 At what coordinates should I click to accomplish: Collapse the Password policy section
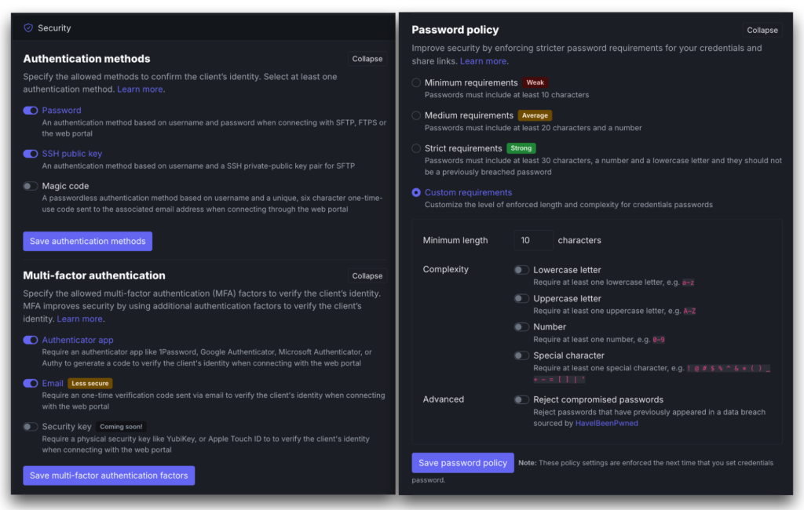[762, 31]
